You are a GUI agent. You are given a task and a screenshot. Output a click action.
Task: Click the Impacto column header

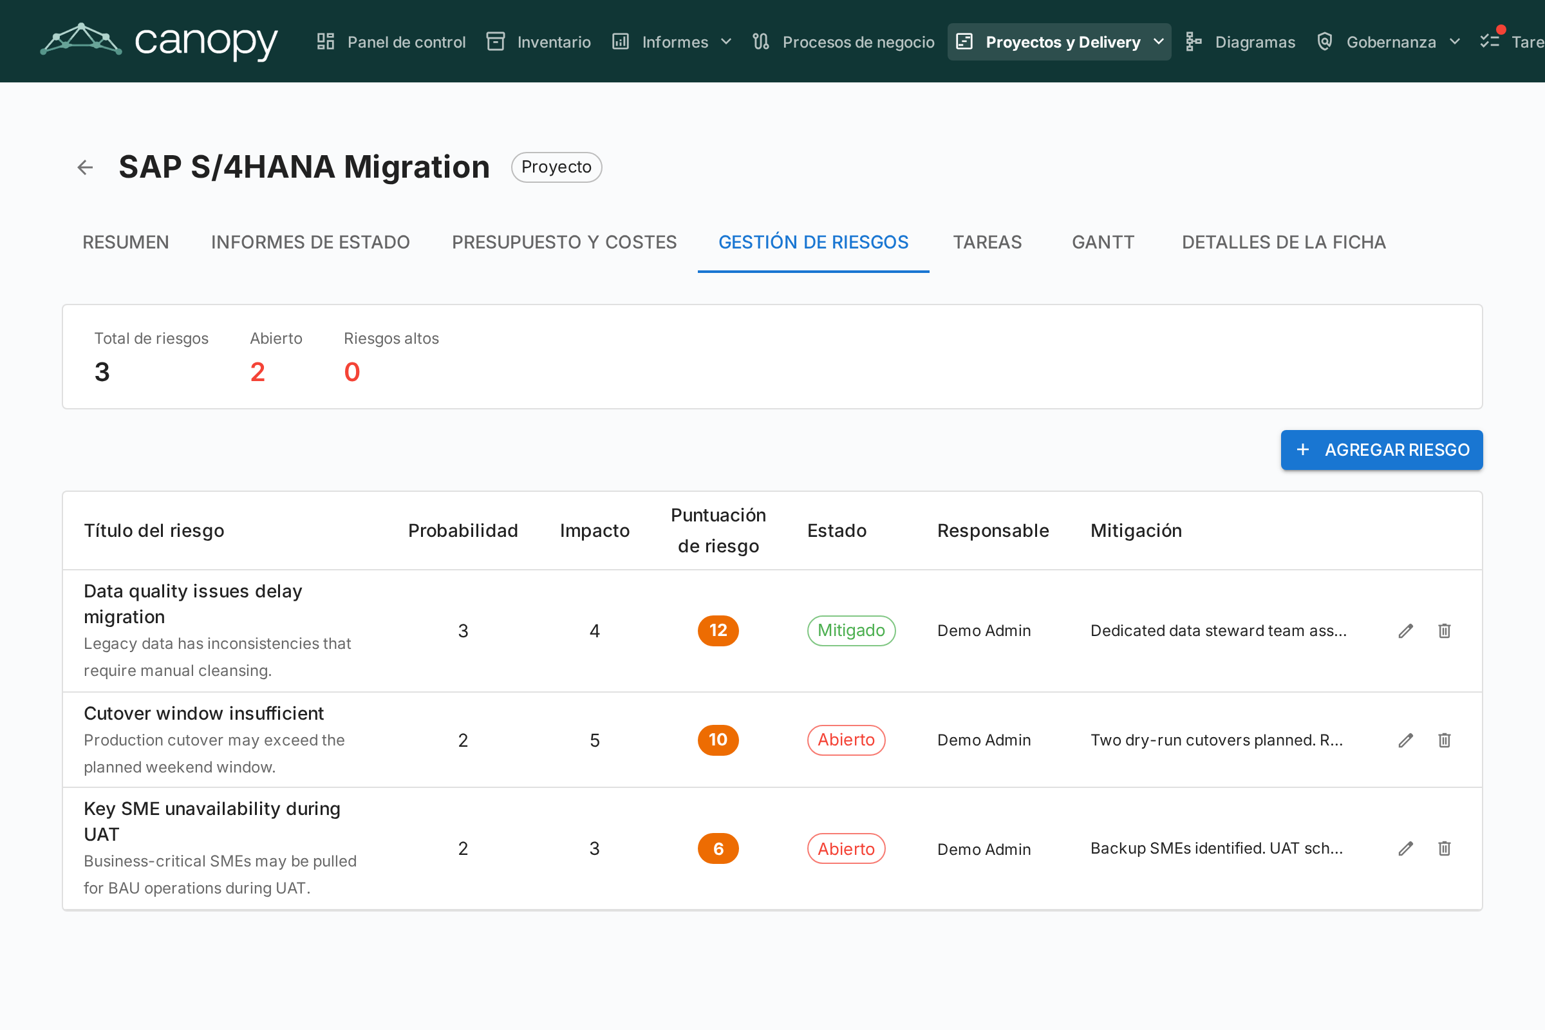[594, 530]
